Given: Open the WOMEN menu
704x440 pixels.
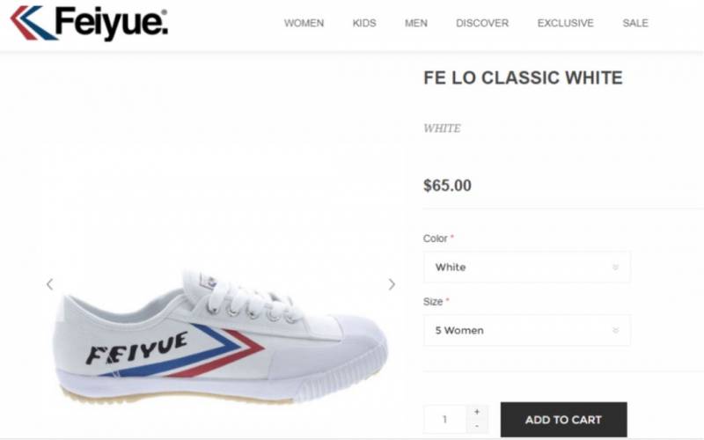Looking at the screenshot, I should (304, 23).
